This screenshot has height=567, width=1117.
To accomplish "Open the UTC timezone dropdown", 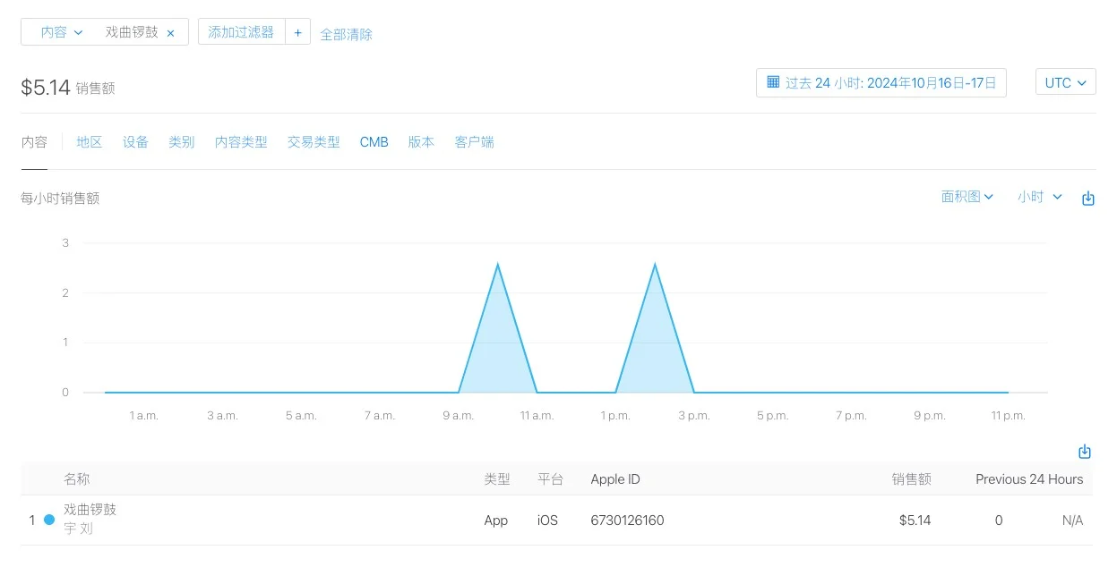I will pyautogui.click(x=1064, y=81).
